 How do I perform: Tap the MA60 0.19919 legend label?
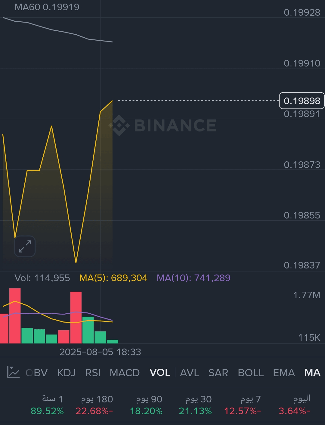coord(47,7)
